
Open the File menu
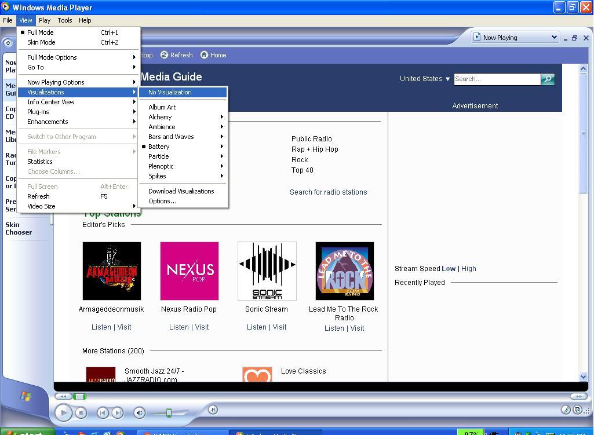8,20
